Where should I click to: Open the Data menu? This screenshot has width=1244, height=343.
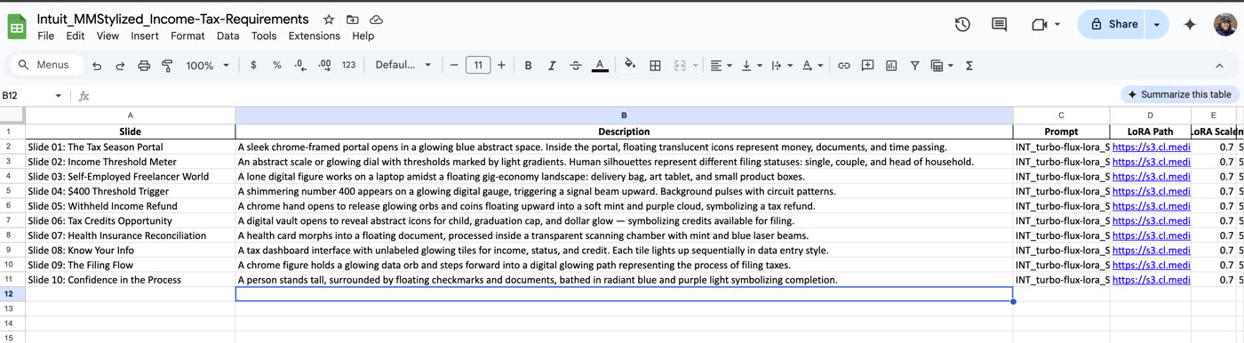(x=227, y=36)
